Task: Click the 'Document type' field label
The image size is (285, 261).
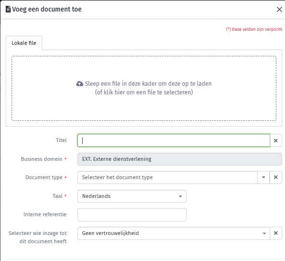Action: (x=44, y=177)
